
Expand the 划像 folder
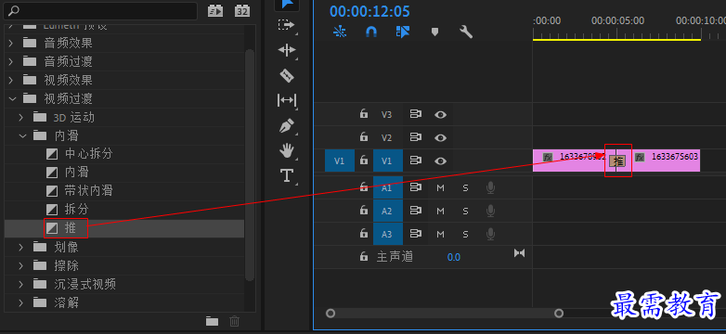click(21, 247)
